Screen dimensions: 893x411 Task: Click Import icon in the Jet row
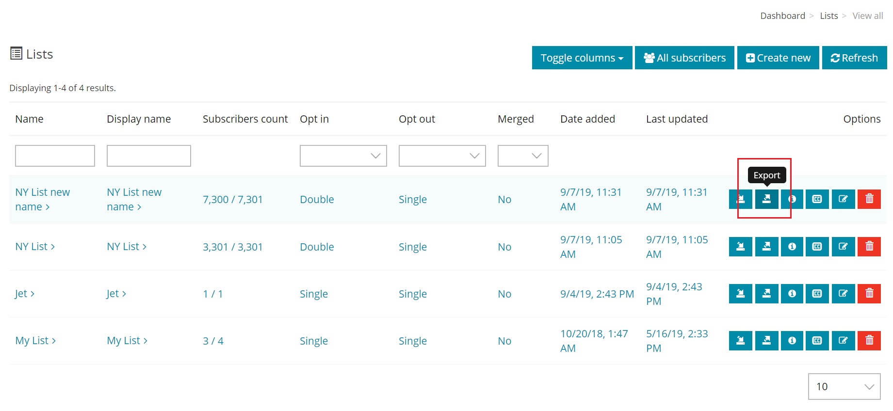pos(740,294)
